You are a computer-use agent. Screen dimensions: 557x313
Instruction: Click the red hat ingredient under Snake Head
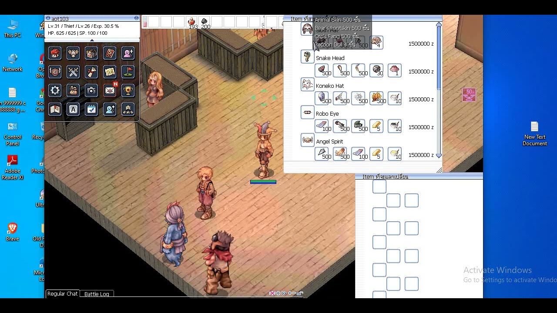point(395,70)
